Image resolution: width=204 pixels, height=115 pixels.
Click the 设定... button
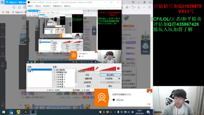pyautogui.click(x=88, y=75)
